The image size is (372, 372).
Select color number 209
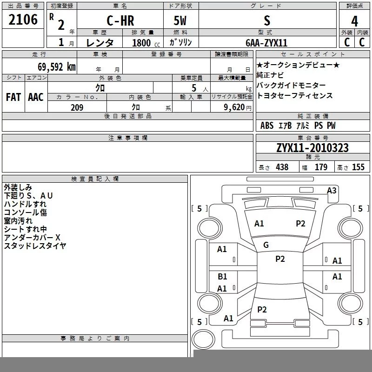(x=77, y=107)
